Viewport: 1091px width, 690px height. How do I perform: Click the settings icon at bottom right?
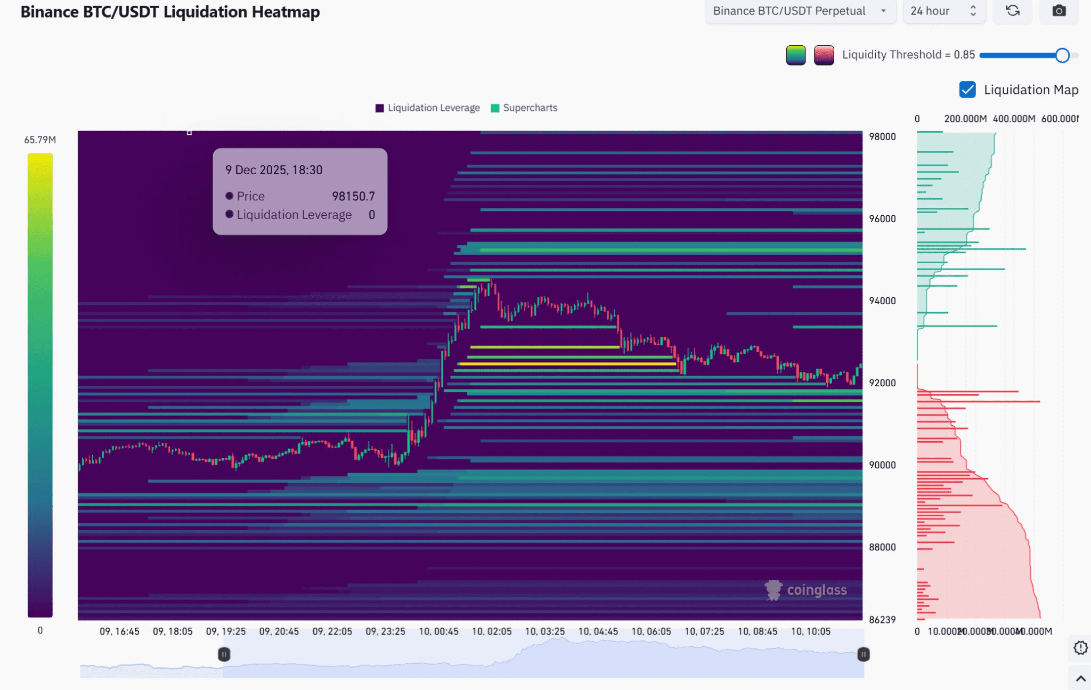[1080, 648]
